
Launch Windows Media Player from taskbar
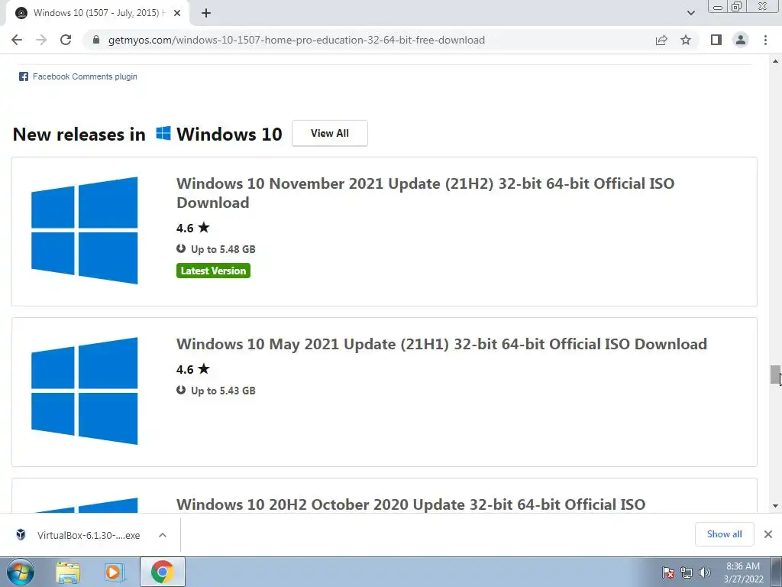114,572
